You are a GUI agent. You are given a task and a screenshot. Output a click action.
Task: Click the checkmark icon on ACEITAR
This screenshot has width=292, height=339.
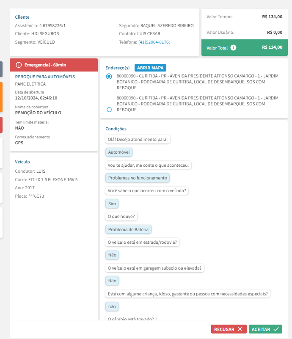point(276,329)
